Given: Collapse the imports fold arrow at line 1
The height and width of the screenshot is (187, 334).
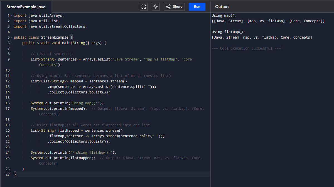Looking at the screenshot, I should 11,16.
